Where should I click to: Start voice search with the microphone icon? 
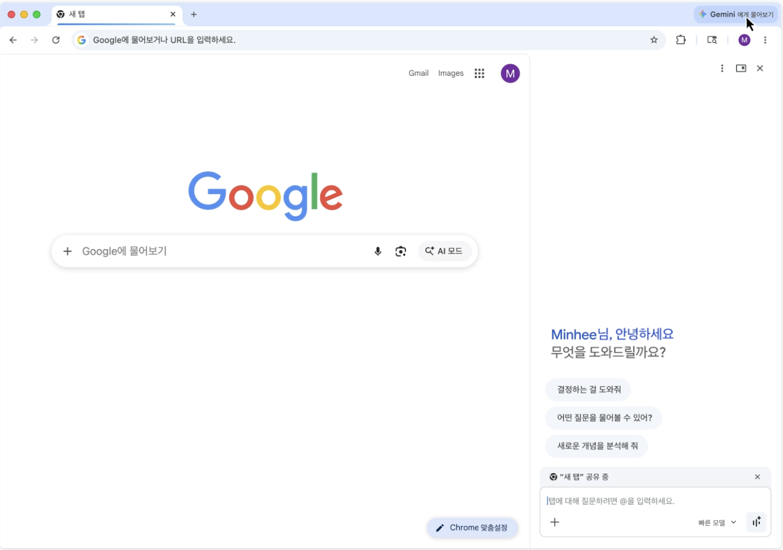click(378, 251)
